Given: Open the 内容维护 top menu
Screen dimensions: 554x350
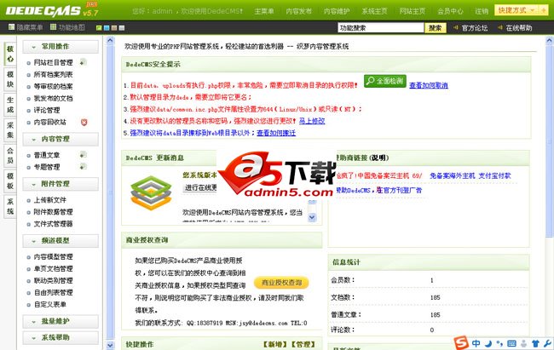Looking at the screenshot, I should (337, 11).
